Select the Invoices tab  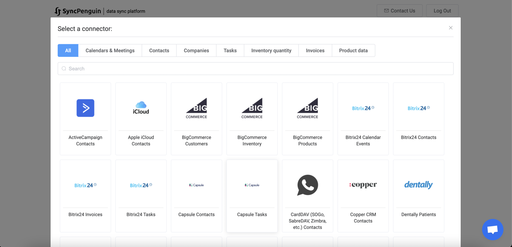315,51
